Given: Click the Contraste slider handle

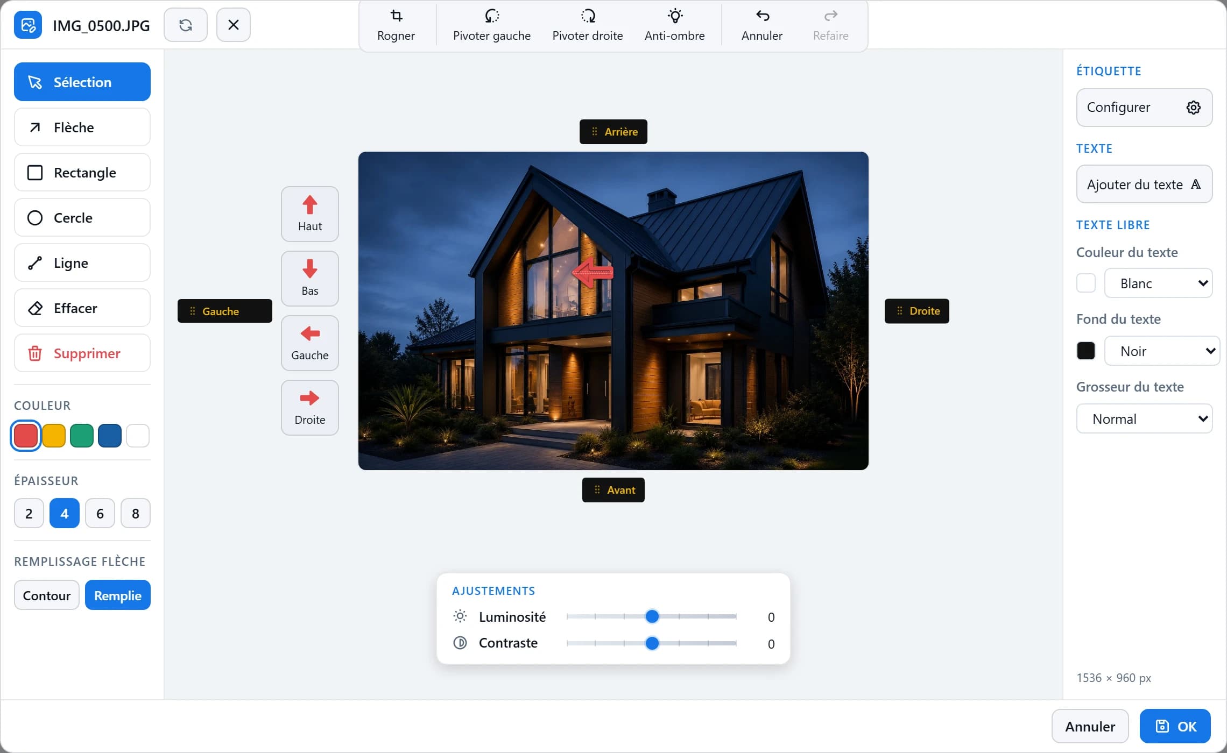Looking at the screenshot, I should pos(652,643).
